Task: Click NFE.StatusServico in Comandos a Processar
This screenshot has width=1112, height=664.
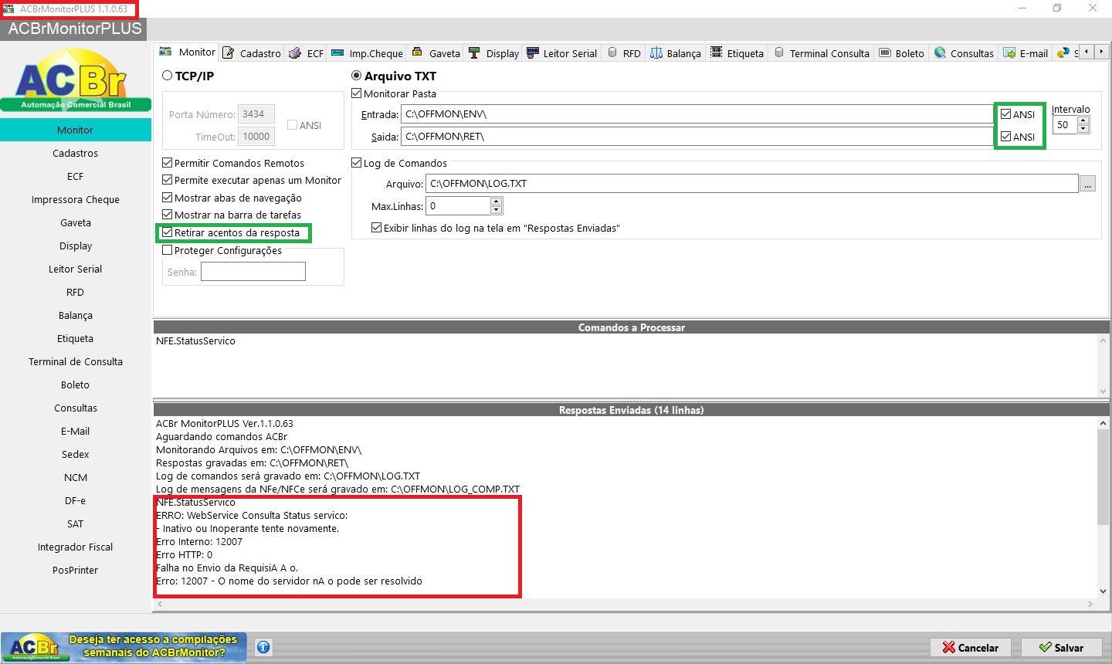Action: point(195,340)
